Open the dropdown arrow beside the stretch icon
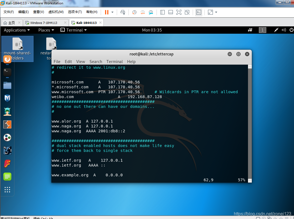Image resolution: width=294 pixels, height=219 pixels. [x=216, y=12]
